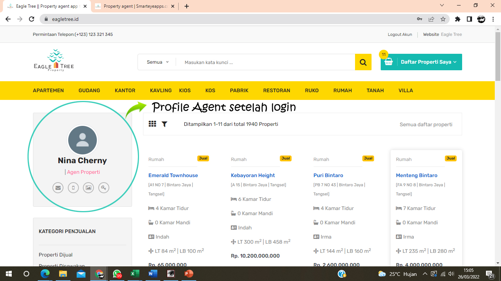
Task: Click the Logout Akun link
Action: tap(400, 34)
